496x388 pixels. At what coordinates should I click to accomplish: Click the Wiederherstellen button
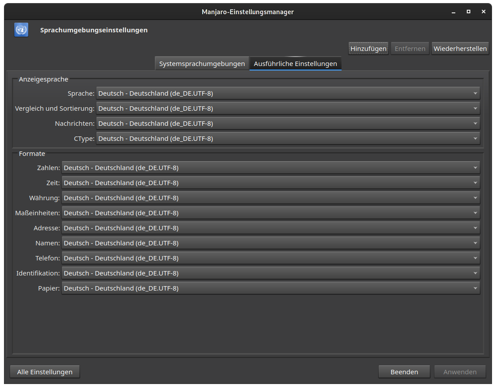pos(460,49)
